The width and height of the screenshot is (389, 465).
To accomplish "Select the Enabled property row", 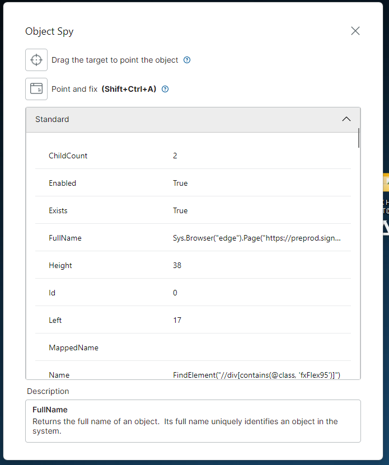I will pyautogui.click(x=193, y=182).
